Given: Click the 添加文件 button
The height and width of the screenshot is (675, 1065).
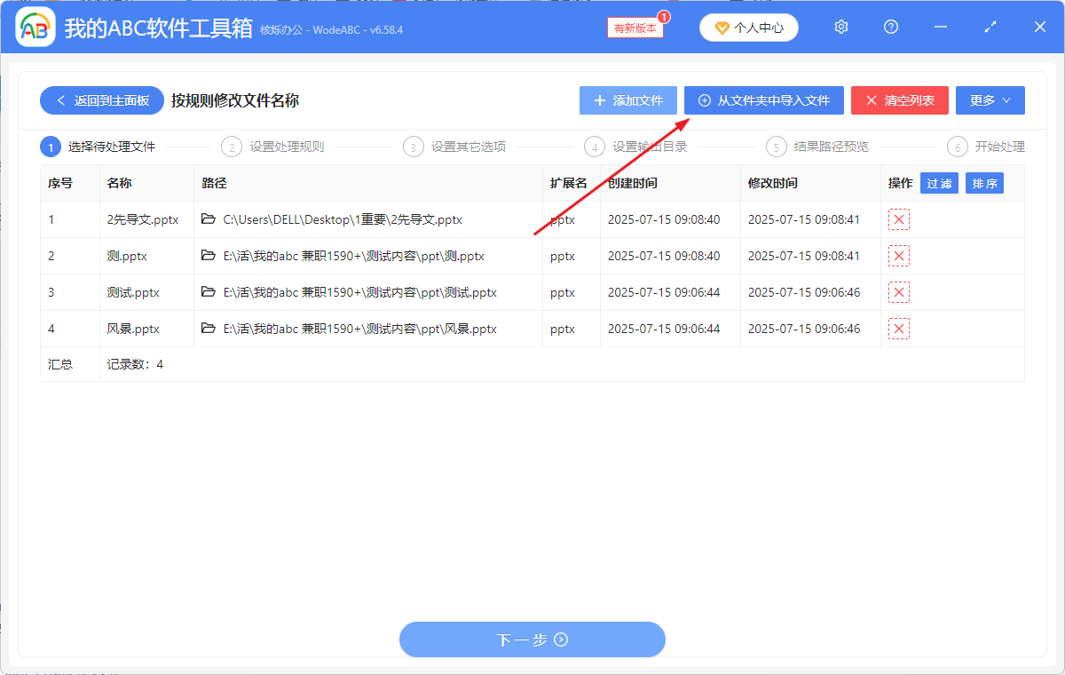Looking at the screenshot, I should pos(627,100).
